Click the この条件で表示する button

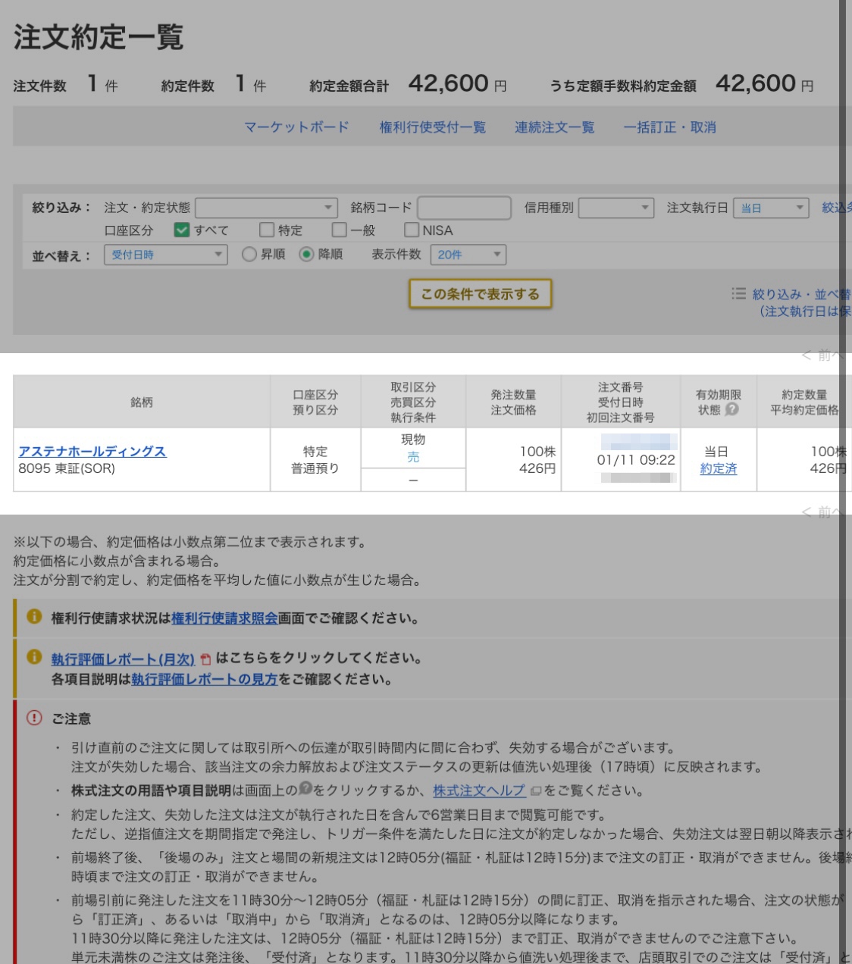coord(480,294)
